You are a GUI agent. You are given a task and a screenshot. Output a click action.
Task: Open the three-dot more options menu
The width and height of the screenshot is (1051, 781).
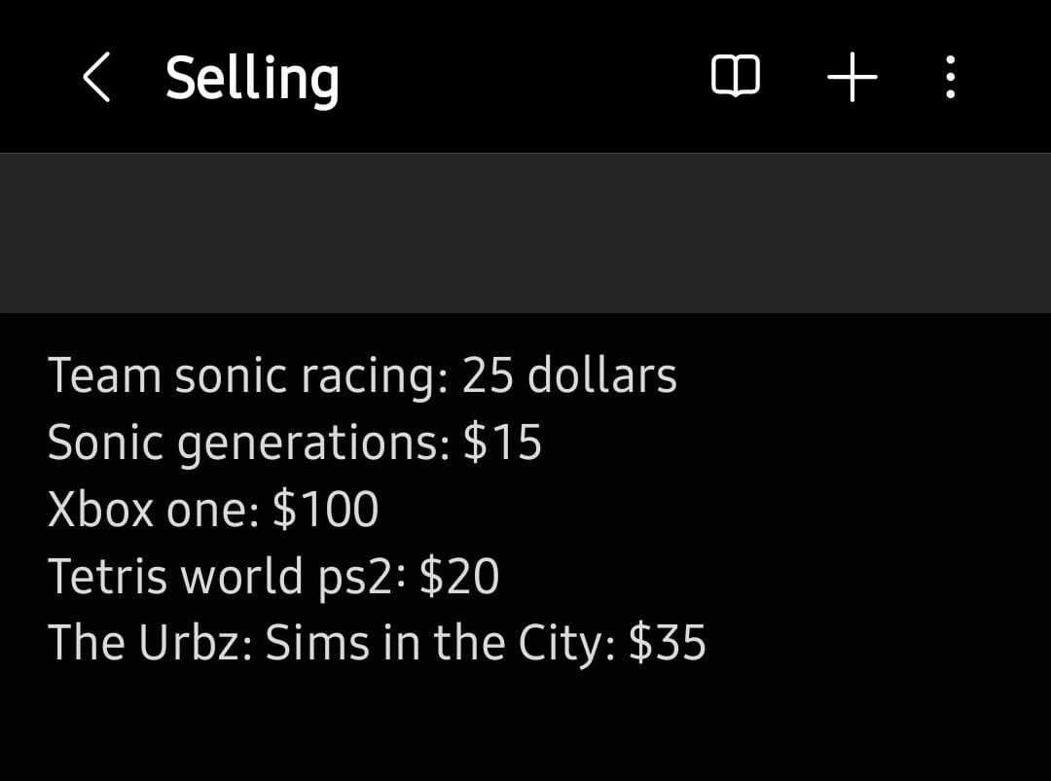[951, 77]
